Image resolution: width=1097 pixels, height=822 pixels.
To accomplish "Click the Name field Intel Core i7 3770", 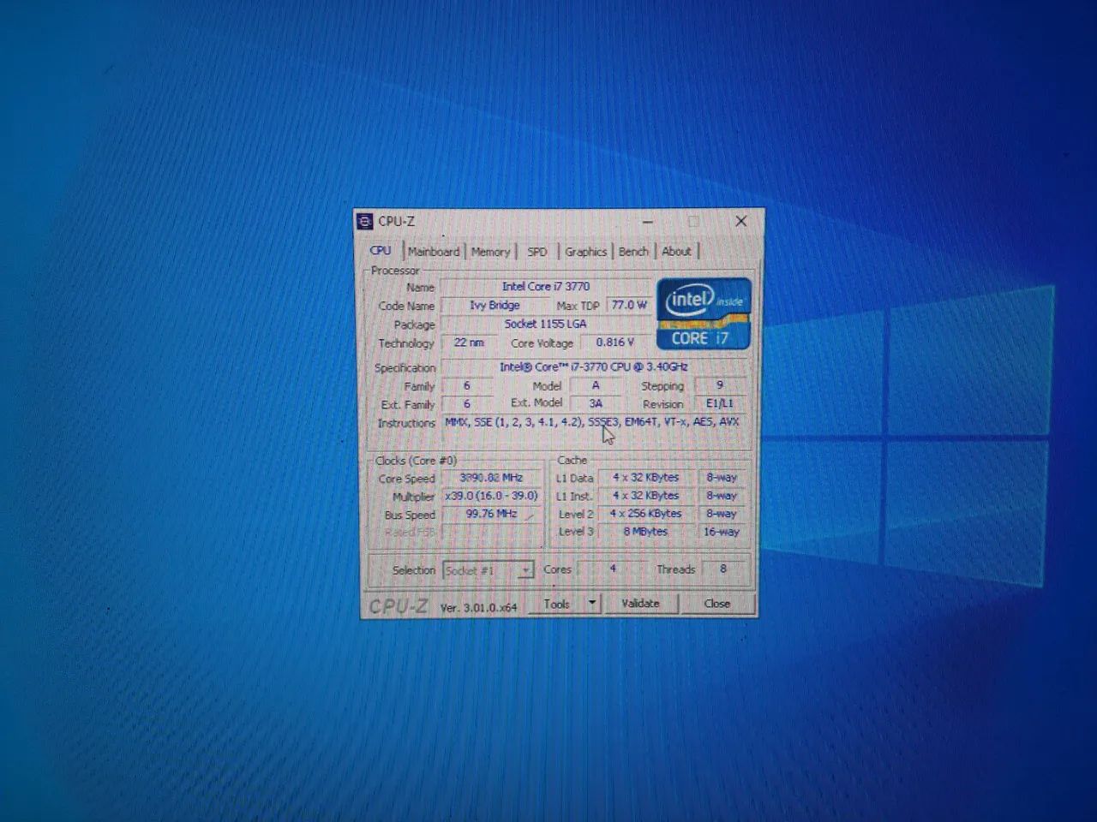I will point(546,287).
